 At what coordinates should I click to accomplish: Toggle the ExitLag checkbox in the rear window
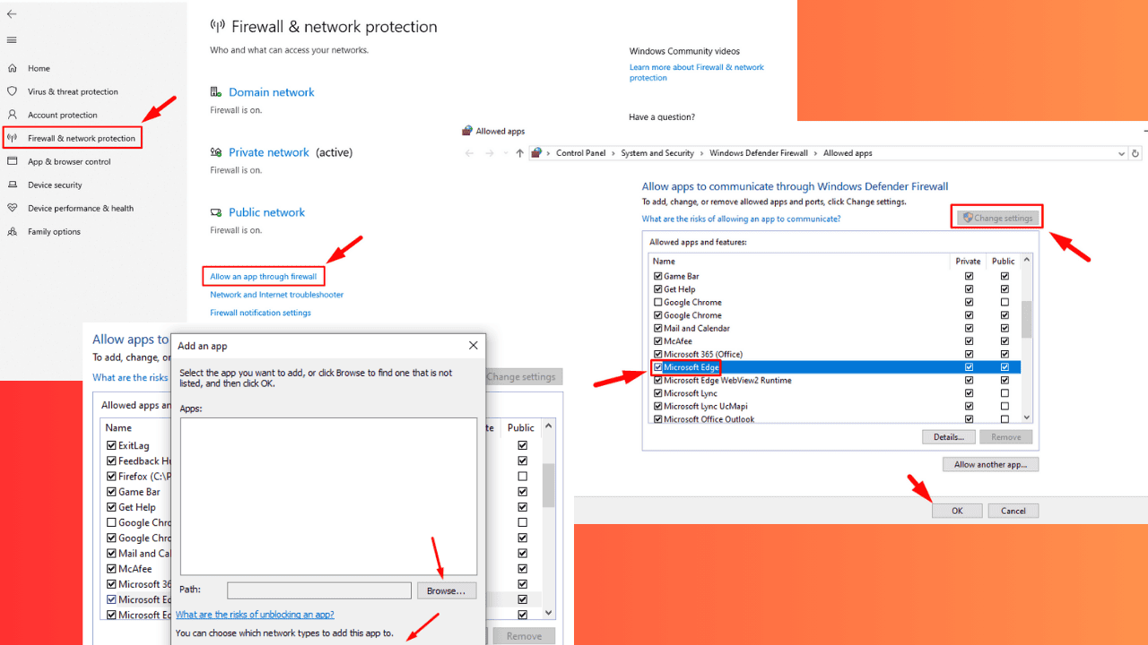point(111,445)
